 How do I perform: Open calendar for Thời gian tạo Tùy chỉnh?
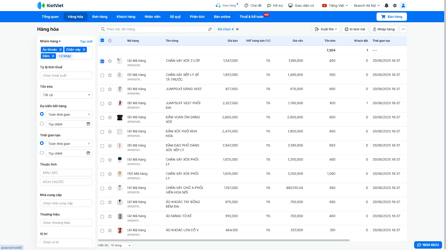(88, 153)
